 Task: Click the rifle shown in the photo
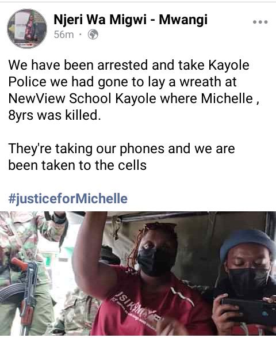[x=24, y=295]
